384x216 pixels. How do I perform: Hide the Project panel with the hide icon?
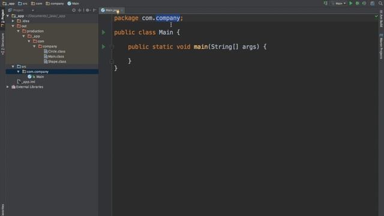pyautogui.click(x=95, y=10)
